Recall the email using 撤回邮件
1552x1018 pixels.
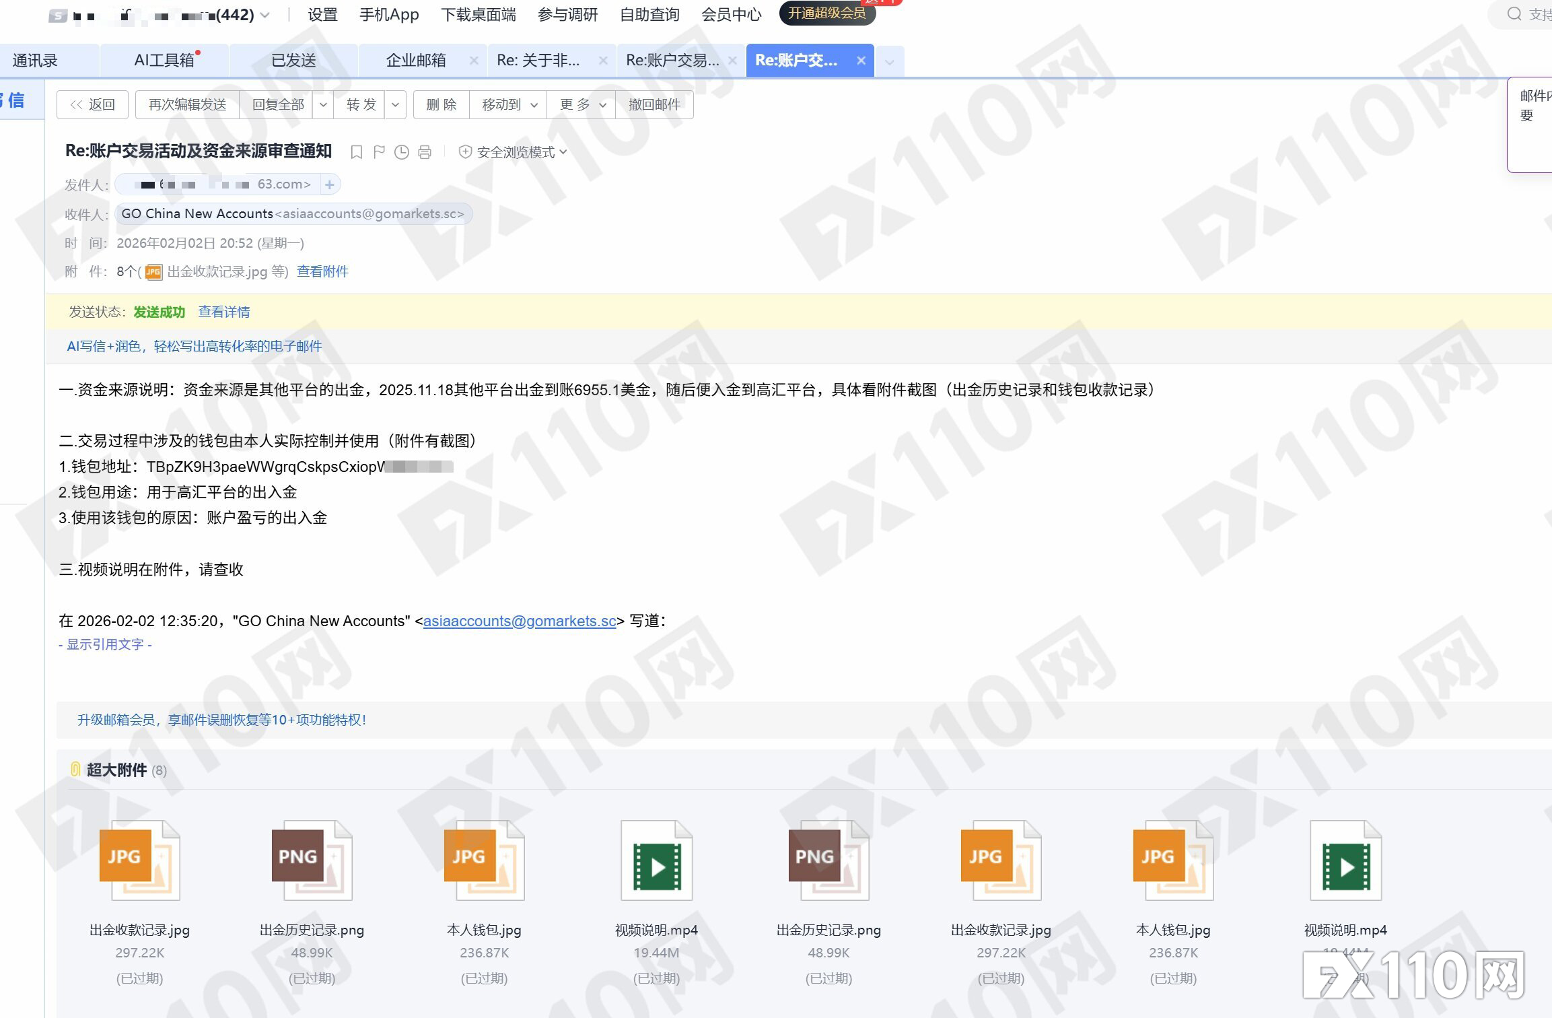coord(654,104)
